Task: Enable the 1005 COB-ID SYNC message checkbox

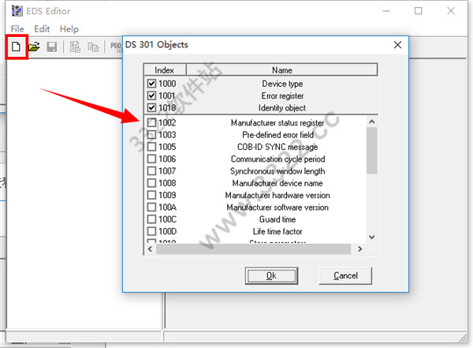Action: coord(151,147)
